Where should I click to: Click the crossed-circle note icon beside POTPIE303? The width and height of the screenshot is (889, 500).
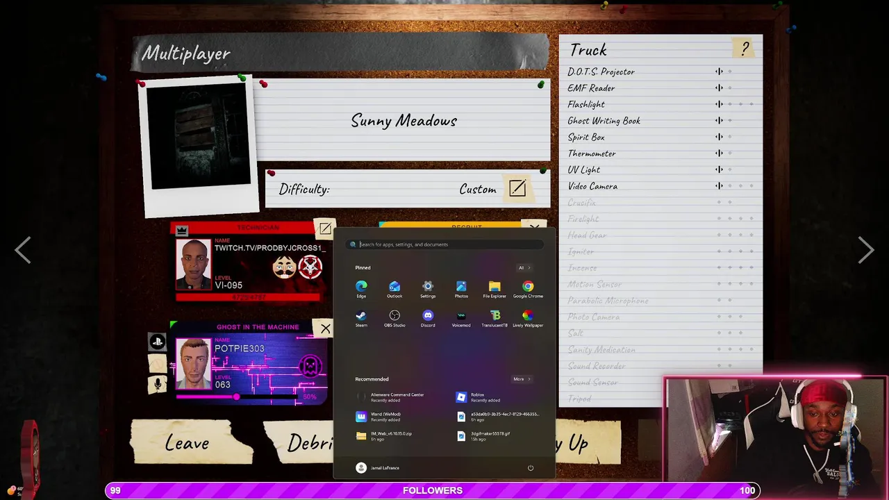(x=158, y=362)
